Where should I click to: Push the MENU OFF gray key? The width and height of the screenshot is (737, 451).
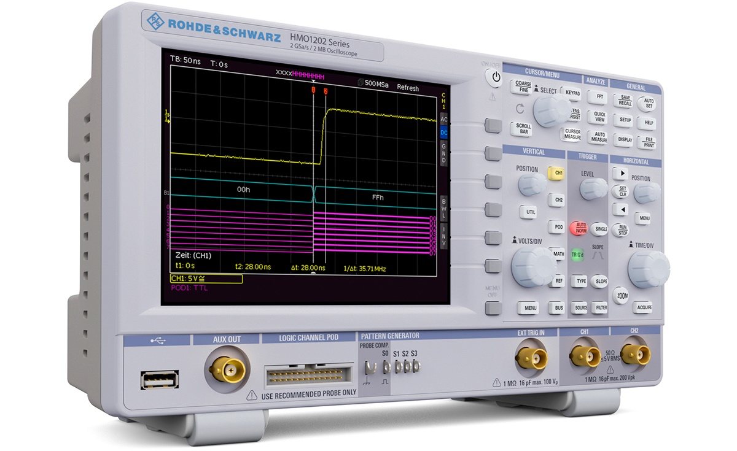(x=493, y=307)
